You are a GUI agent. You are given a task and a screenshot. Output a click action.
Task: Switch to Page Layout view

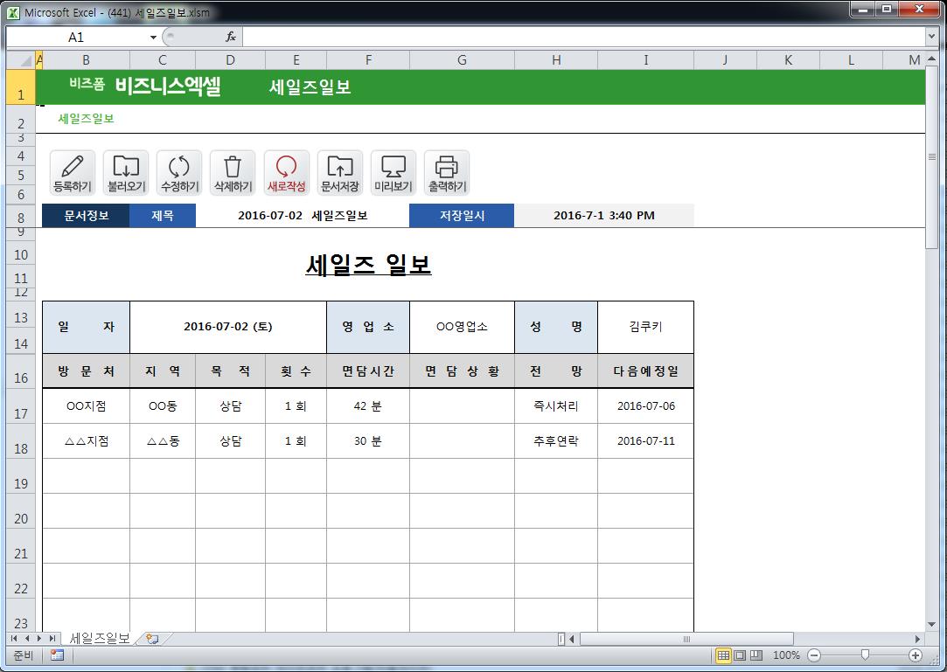[x=740, y=655]
